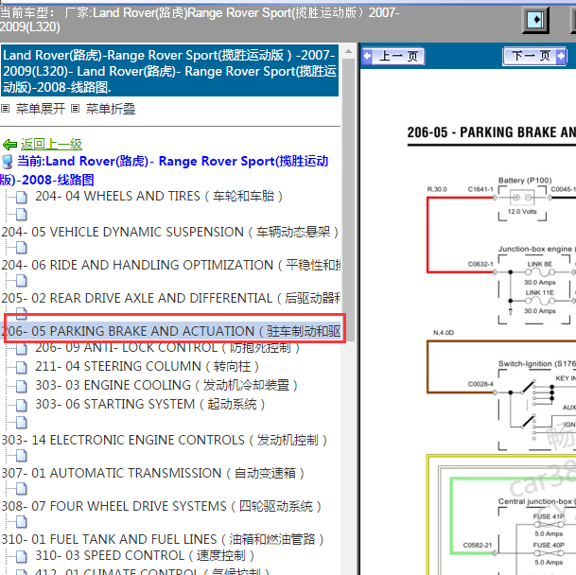This screenshot has width=576, height=575.
Task: Open 206-09 ANTI-LOCK CONTROL
Action: pyautogui.click(x=167, y=348)
